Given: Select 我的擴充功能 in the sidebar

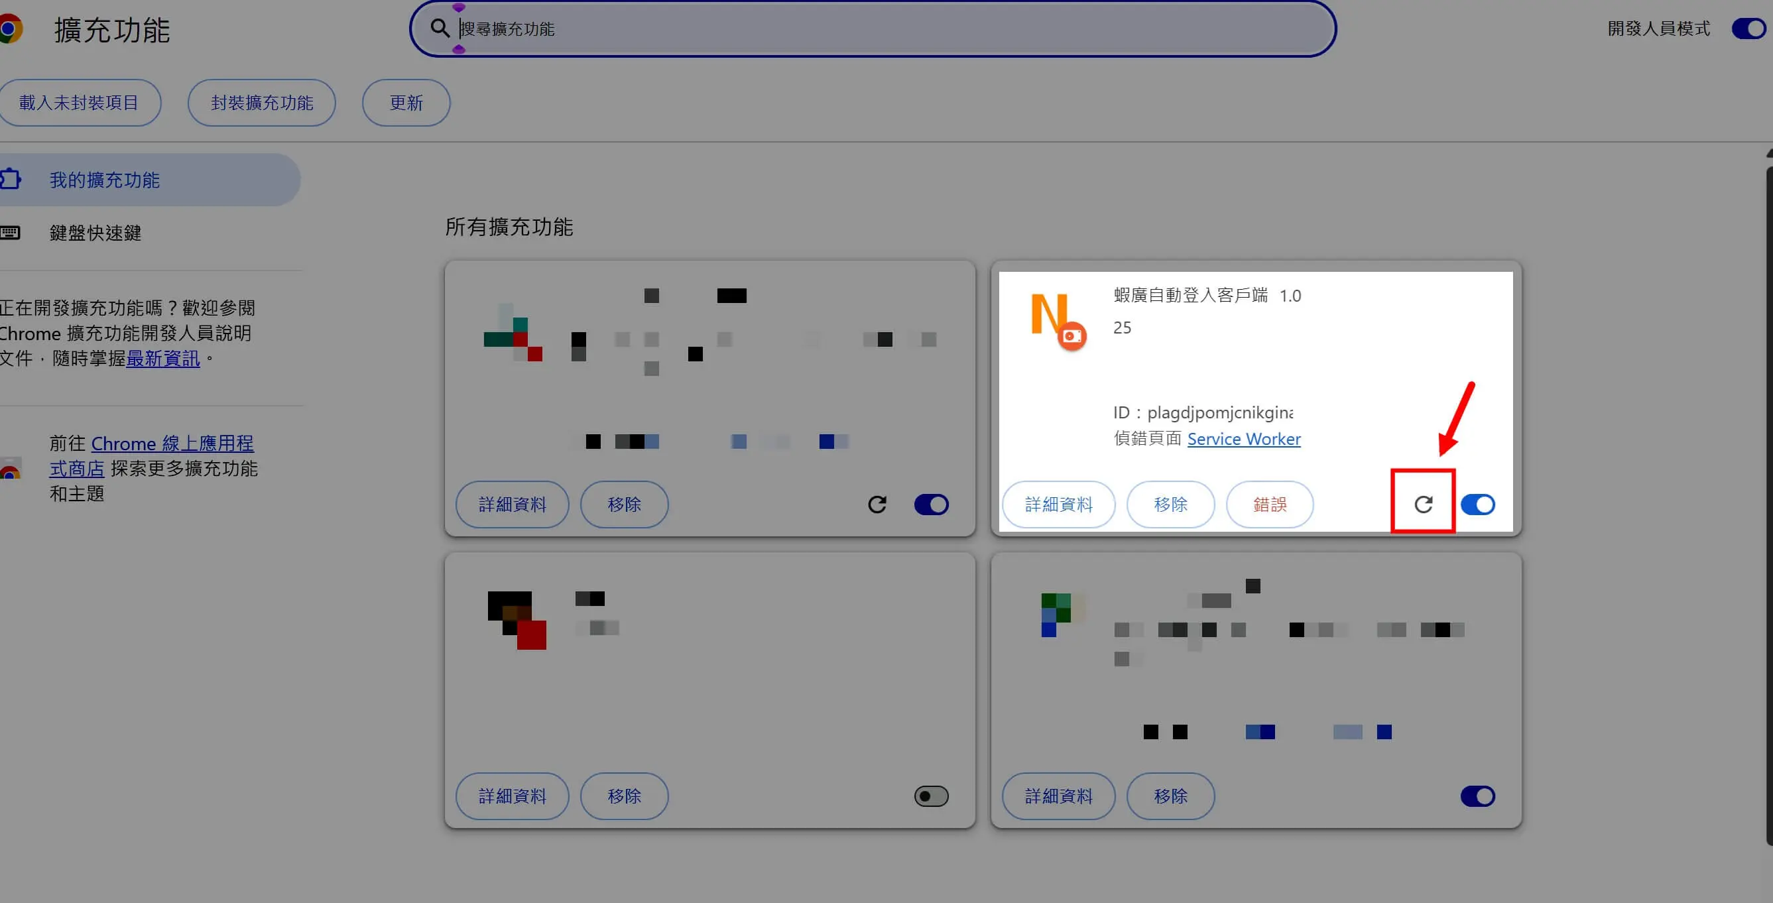Looking at the screenshot, I should tap(105, 180).
